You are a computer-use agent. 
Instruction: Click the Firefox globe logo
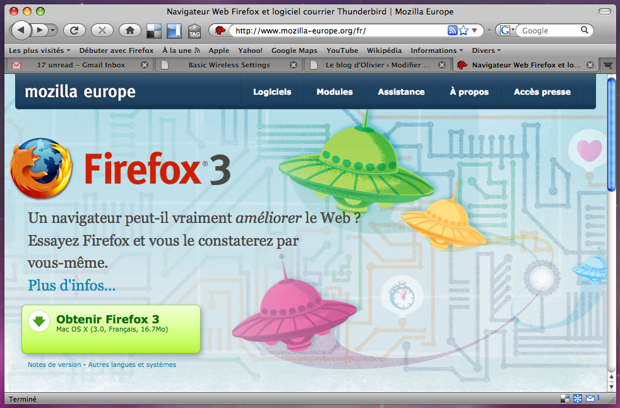(x=41, y=168)
